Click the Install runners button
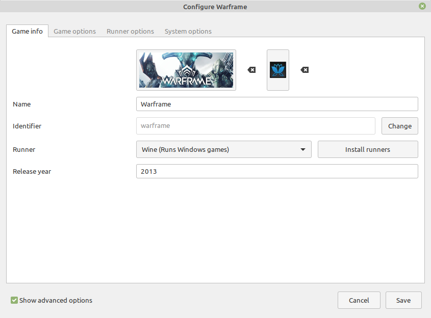The height and width of the screenshot is (318, 431). coord(368,149)
